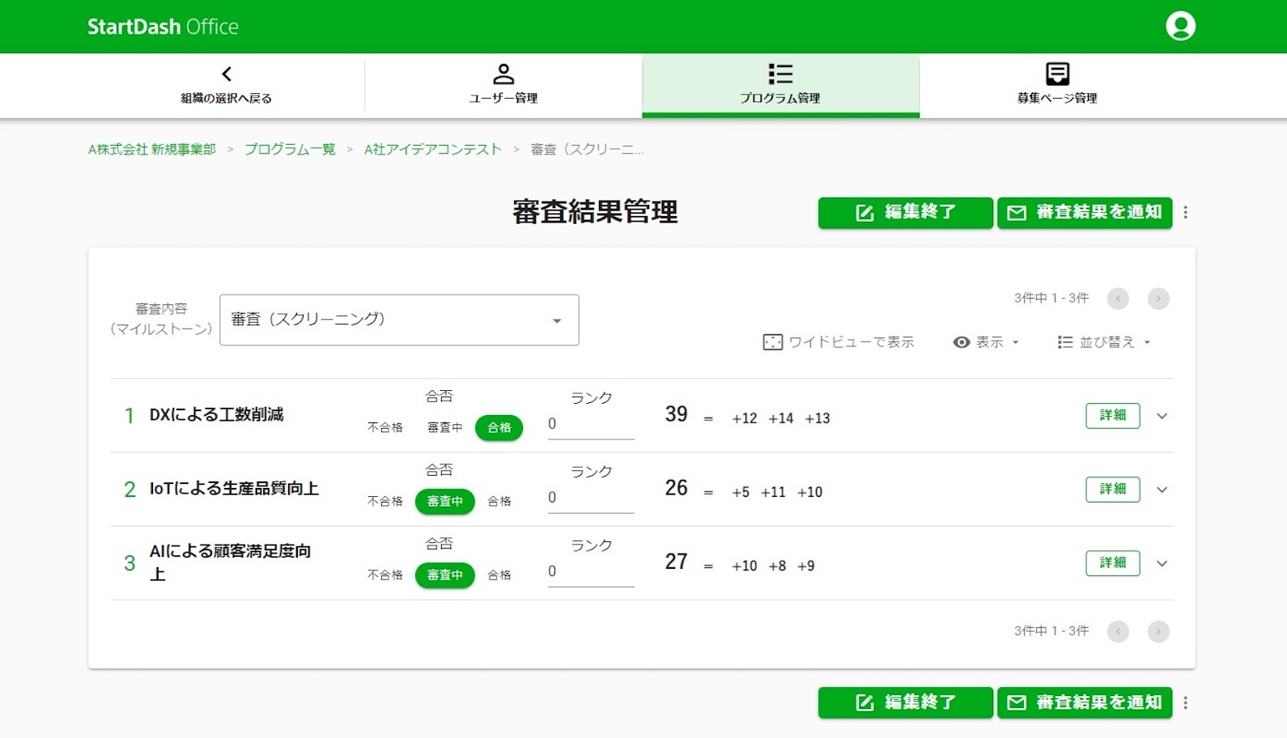Open 詳細 for AIによる顧客満足度向上
The width and height of the screenshot is (1287, 738).
click(1113, 562)
